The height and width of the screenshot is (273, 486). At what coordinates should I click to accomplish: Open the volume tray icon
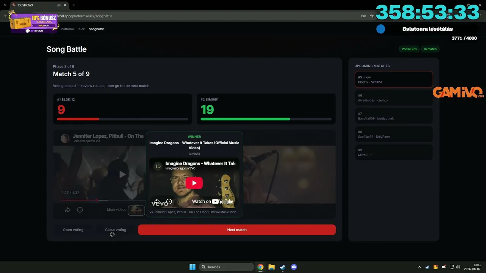pyautogui.click(x=458, y=267)
